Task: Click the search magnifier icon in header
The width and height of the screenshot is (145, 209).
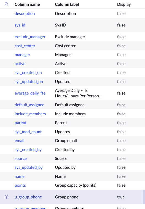Action: pyautogui.click(x=7, y=4)
